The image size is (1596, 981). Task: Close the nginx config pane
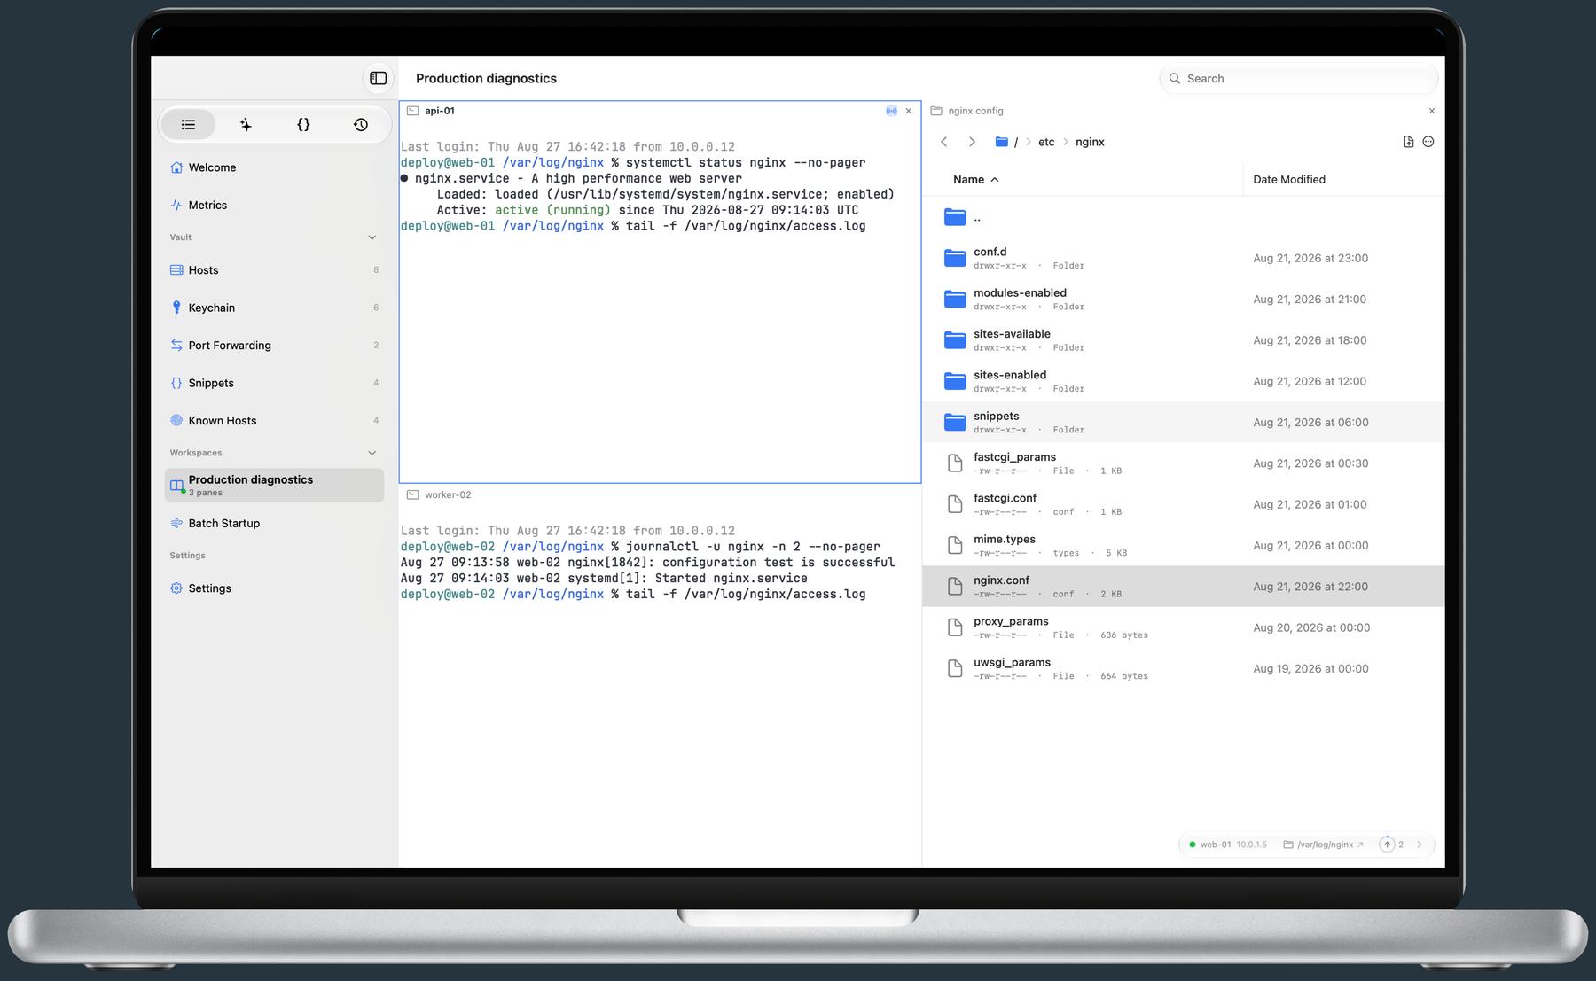[x=1431, y=111]
